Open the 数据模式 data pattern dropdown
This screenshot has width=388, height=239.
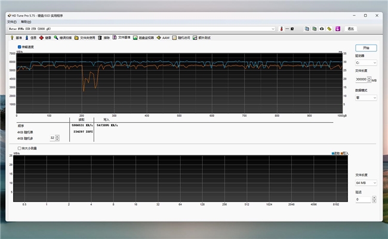click(366, 98)
